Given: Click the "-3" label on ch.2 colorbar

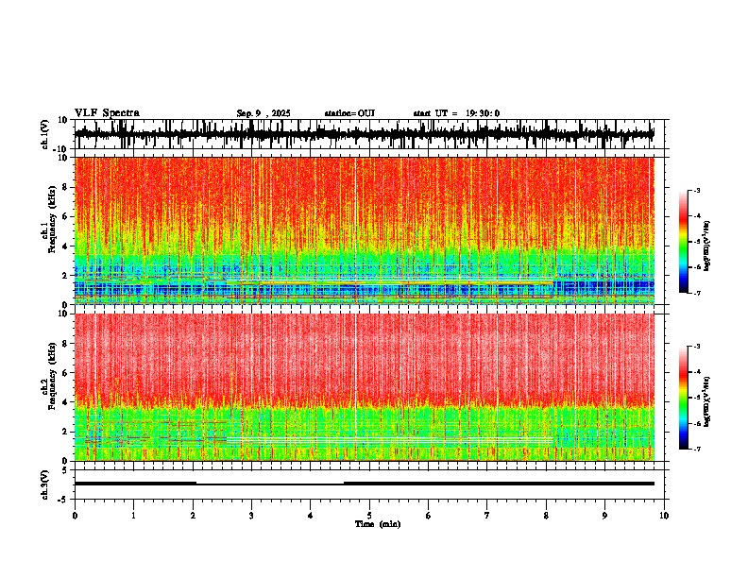Looking at the screenshot, I should (x=697, y=347).
